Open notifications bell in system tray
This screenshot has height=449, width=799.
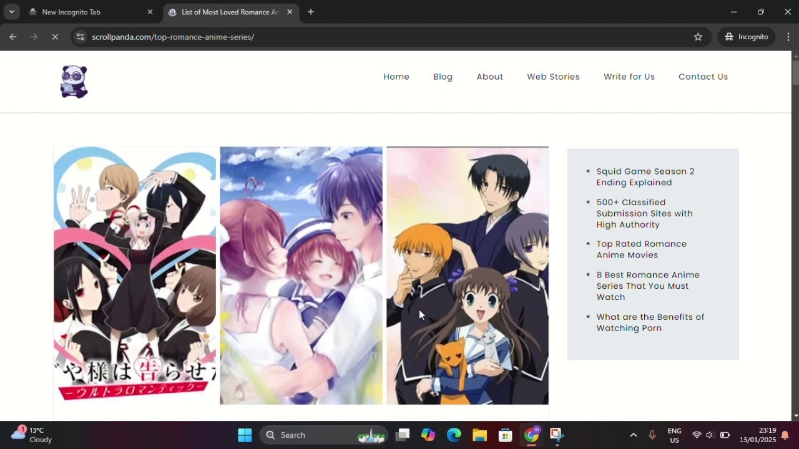(785, 435)
